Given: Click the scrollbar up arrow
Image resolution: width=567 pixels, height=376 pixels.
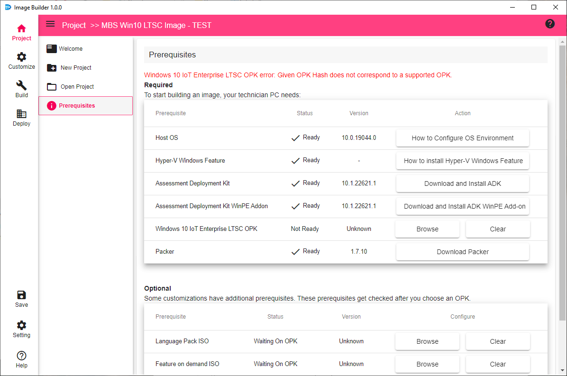Looking at the screenshot, I should click(x=562, y=42).
